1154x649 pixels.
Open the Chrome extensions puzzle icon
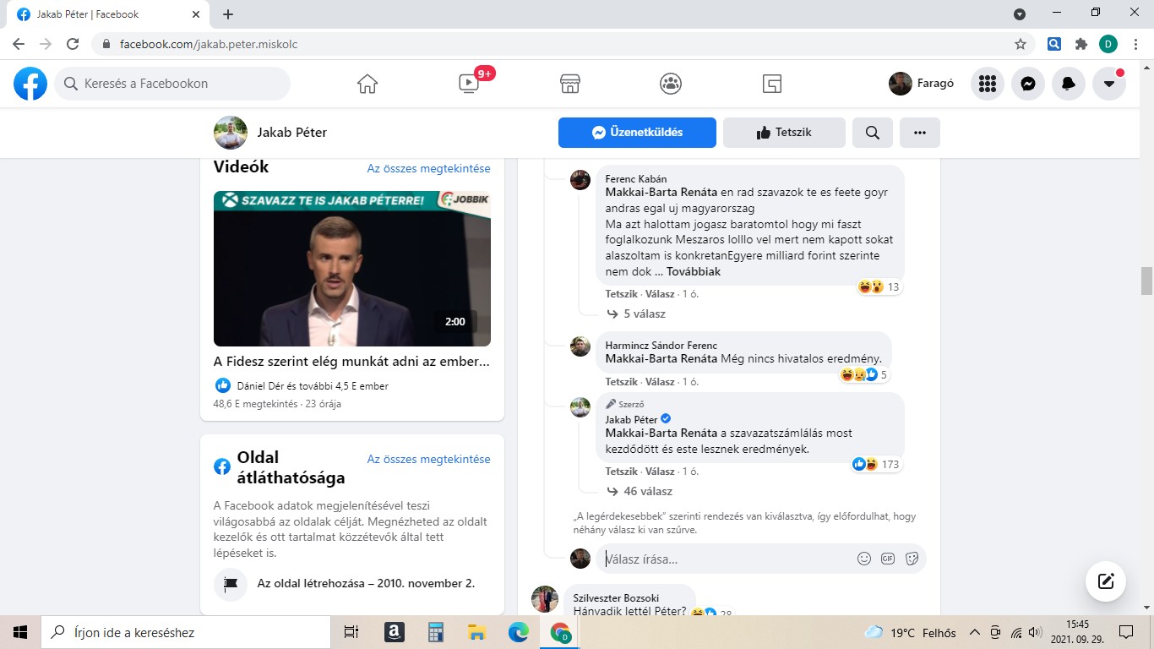click(1081, 44)
